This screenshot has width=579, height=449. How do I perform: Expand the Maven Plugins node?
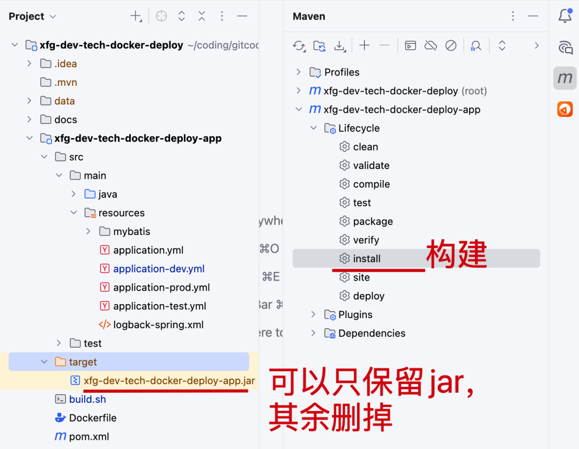click(x=314, y=314)
